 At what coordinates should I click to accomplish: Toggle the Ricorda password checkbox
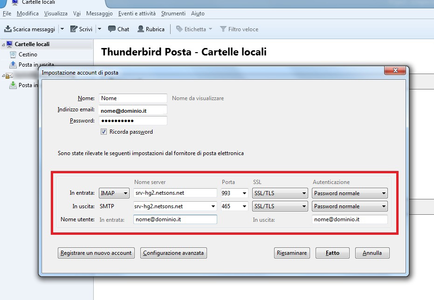click(103, 132)
